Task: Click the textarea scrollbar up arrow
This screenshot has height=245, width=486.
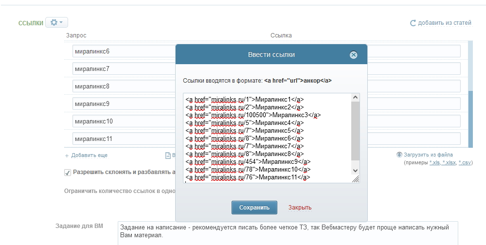Action: coord(356,98)
